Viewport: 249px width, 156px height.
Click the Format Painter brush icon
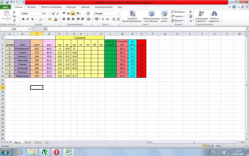(15, 19)
